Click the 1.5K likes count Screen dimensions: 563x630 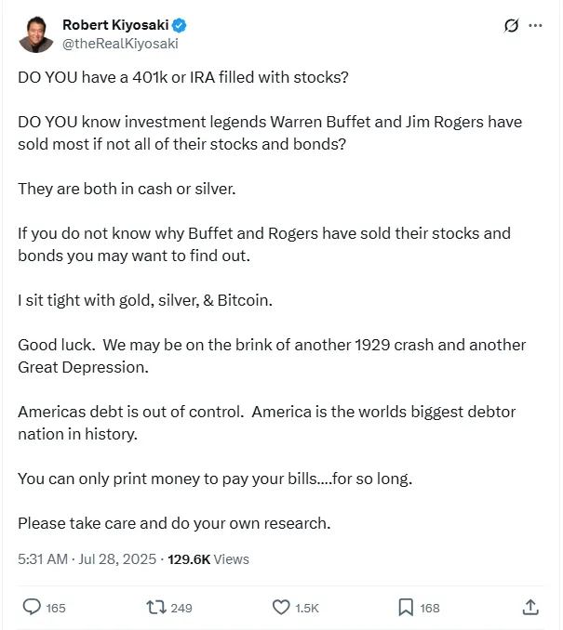307,608
